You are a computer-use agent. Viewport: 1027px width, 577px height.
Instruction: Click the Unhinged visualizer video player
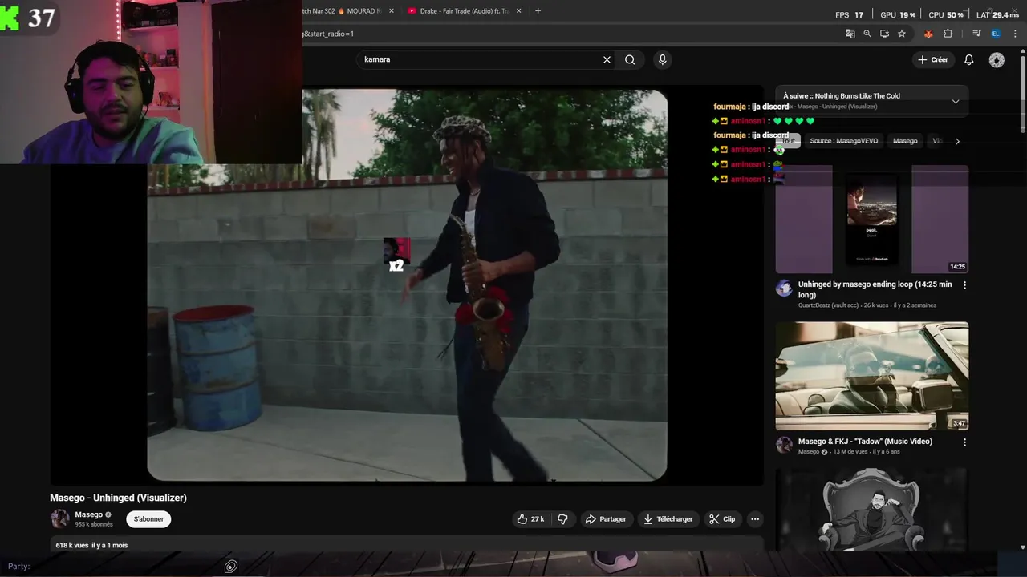point(407,284)
